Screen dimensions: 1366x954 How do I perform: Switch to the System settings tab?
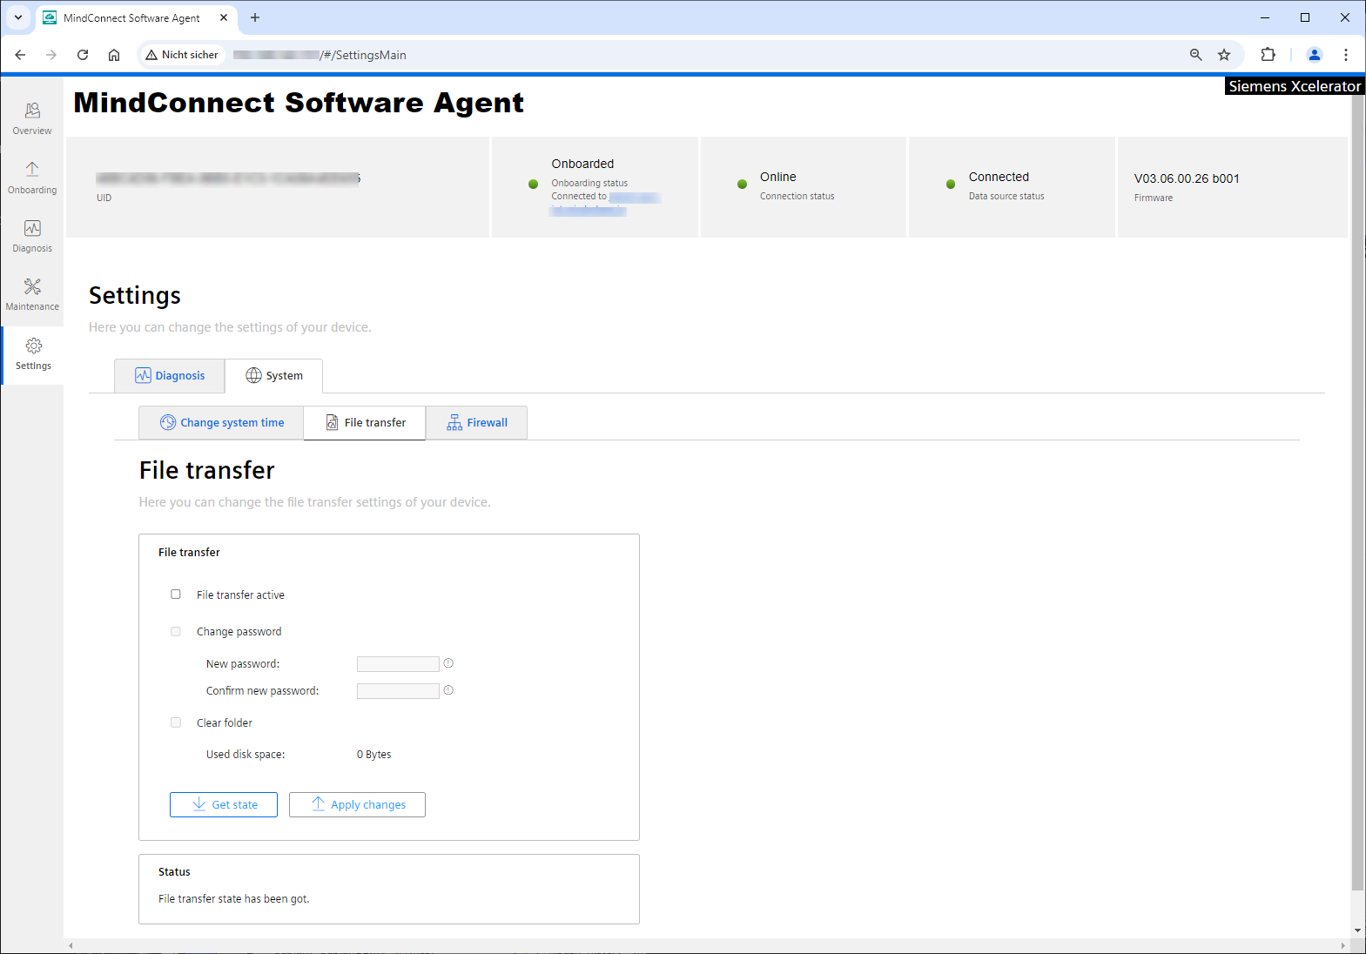pyautogui.click(x=274, y=376)
